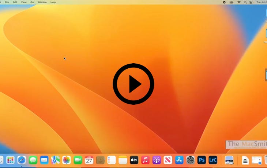Open System Settings from the Dock

pos(190,160)
